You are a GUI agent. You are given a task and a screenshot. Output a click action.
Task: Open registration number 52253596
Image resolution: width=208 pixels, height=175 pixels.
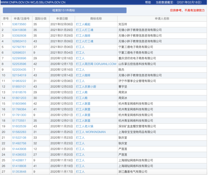point(19,64)
